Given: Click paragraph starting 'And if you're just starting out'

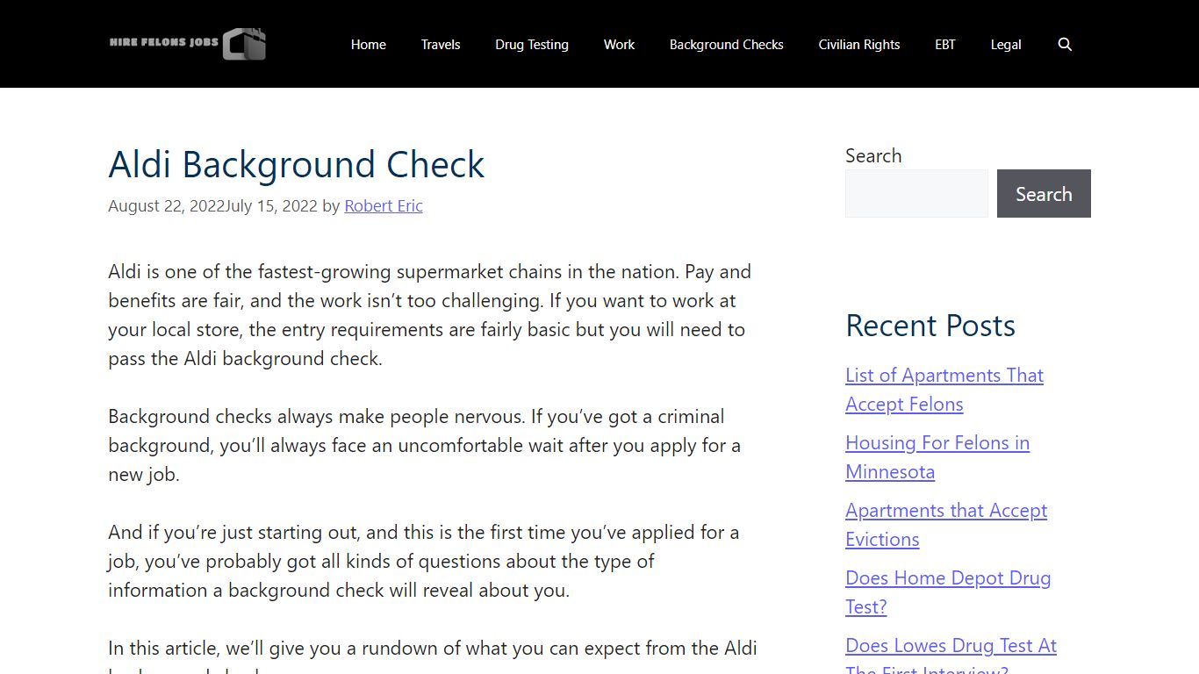Looking at the screenshot, I should tap(424, 561).
